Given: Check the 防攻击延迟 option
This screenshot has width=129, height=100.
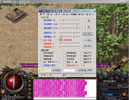Looking at the screenshot, I should point(42,53).
